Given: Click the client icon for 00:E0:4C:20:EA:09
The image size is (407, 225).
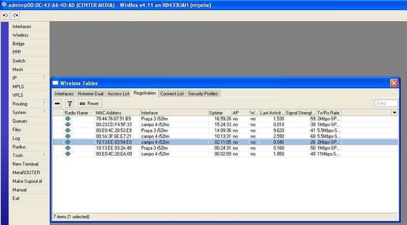Looking at the screenshot, I should [x=68, y=154].
